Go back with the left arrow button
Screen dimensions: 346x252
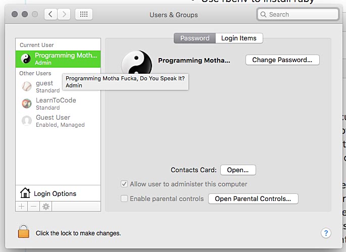pyautogui.click(x=51, y=15)
